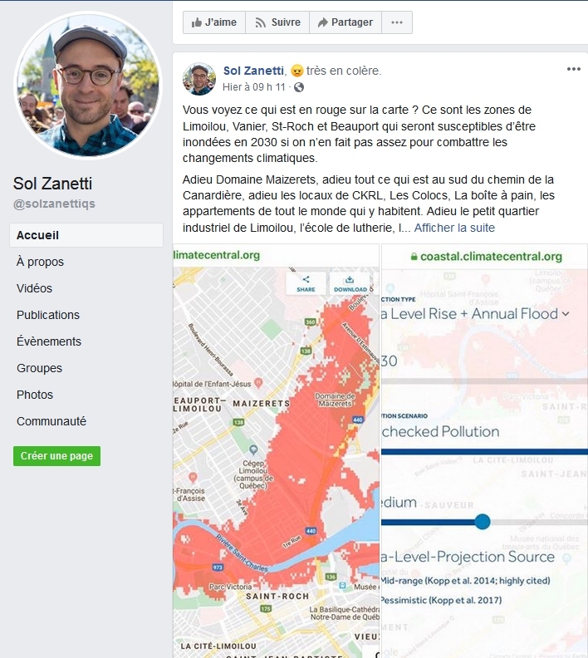The image size is (588, 658).
Task: Open the large profile picture
Action: 88,86
